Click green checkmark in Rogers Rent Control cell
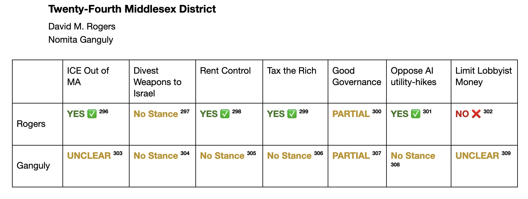 [x=225, y=114]
